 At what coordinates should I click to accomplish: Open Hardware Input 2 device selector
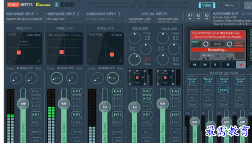point(55,19)
